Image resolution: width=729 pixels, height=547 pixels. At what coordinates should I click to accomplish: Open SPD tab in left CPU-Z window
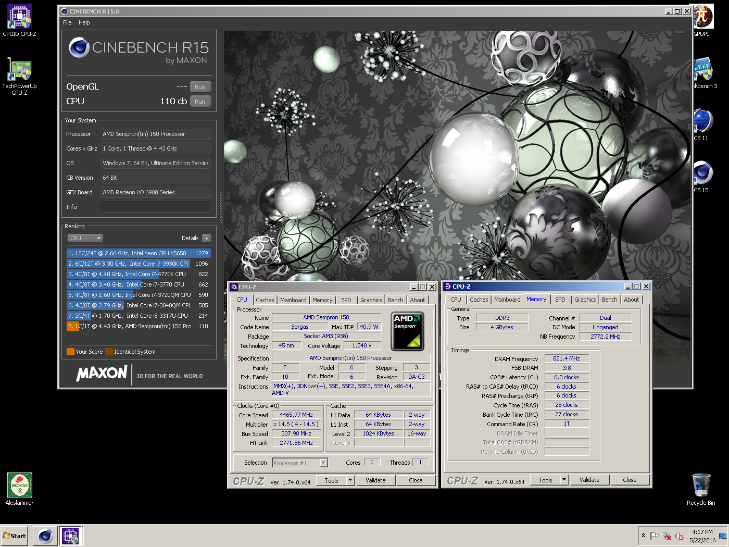point(346,300)
